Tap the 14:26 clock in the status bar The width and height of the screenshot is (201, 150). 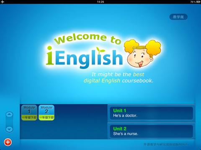pos(100,2)
